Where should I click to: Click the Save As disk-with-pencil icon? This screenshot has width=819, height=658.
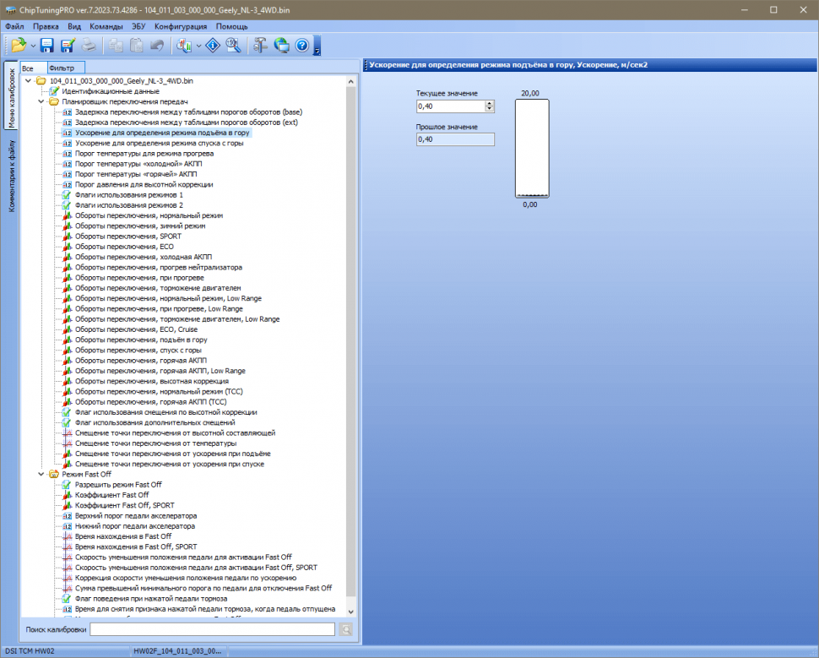point(68,46)
